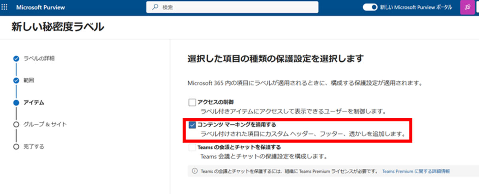The height and width of the screenshot is (194, 479).
Task: Select the アイテム step
Action: [x=34, y=102]
